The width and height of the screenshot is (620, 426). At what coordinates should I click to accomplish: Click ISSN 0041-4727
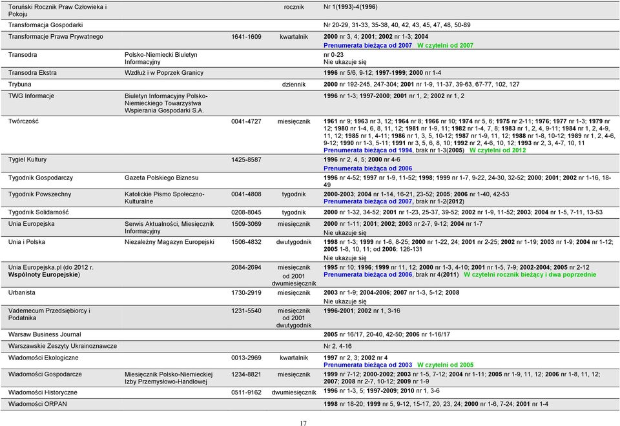pyautogui.click(x=246, y=121)
